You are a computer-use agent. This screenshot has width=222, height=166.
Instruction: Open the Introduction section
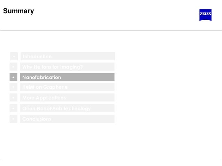[x=68, y=56]
